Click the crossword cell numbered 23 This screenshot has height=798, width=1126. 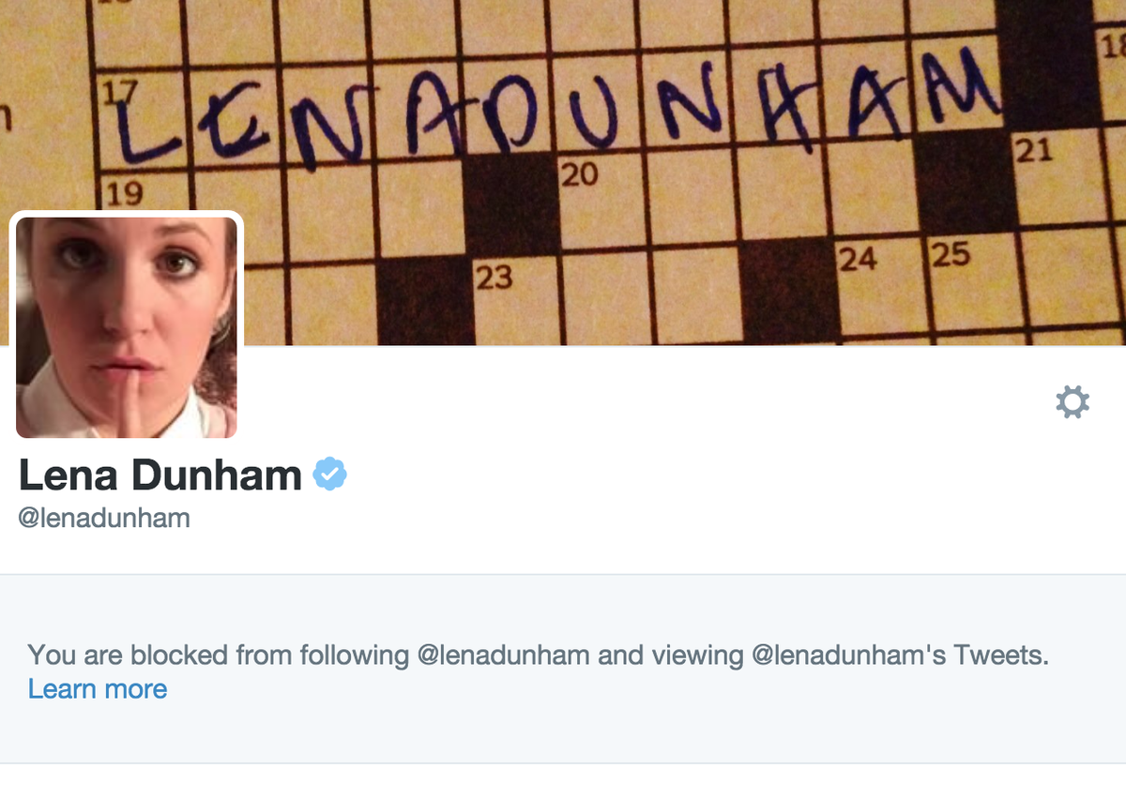point(517,300)
